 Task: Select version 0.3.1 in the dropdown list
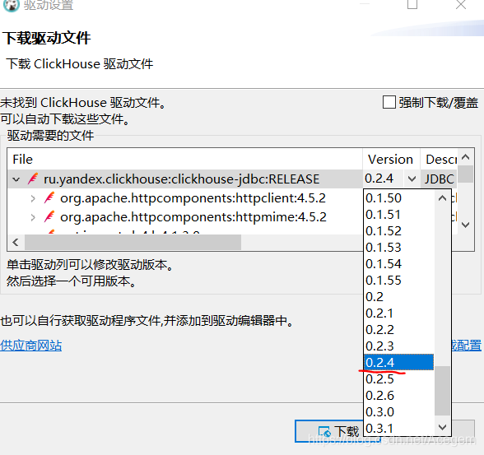point(398,429)
